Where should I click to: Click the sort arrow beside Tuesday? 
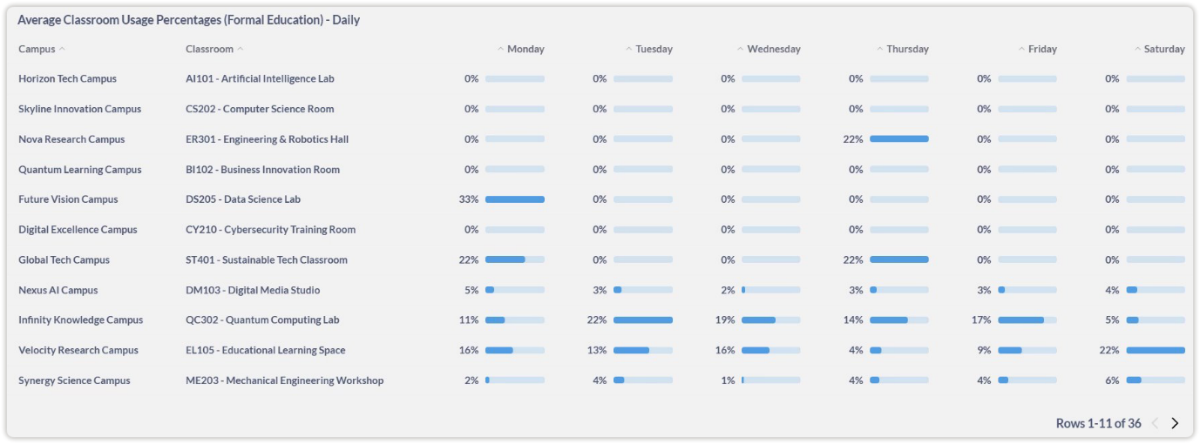coord(629,50)
